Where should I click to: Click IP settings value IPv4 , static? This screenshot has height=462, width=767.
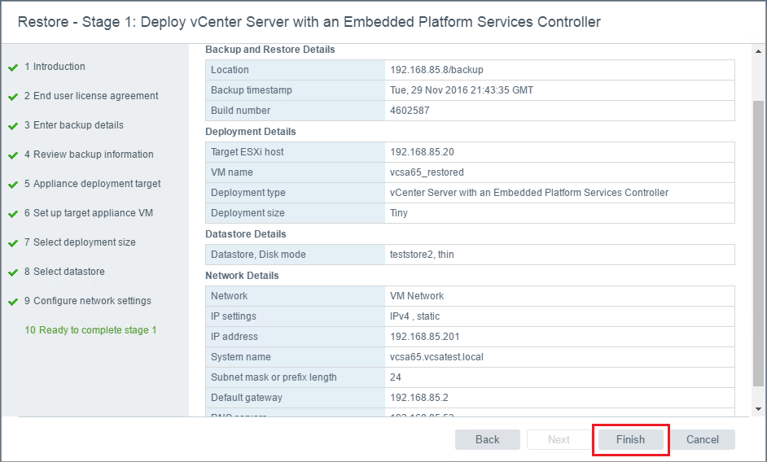(414, 316)
